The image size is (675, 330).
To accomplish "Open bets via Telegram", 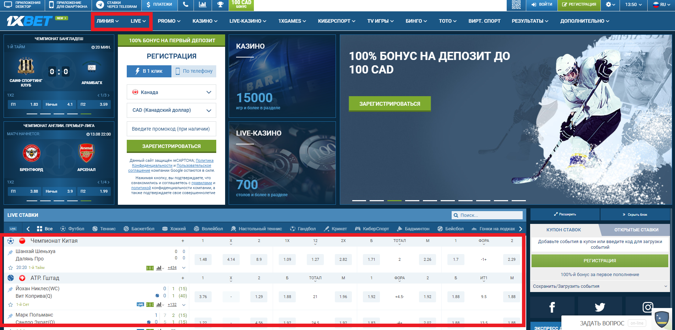I will (117, 5).
